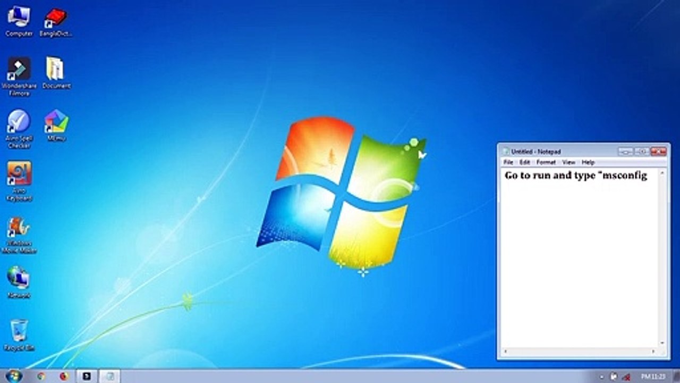Select the Recycle Bin icon

(19, 335)
